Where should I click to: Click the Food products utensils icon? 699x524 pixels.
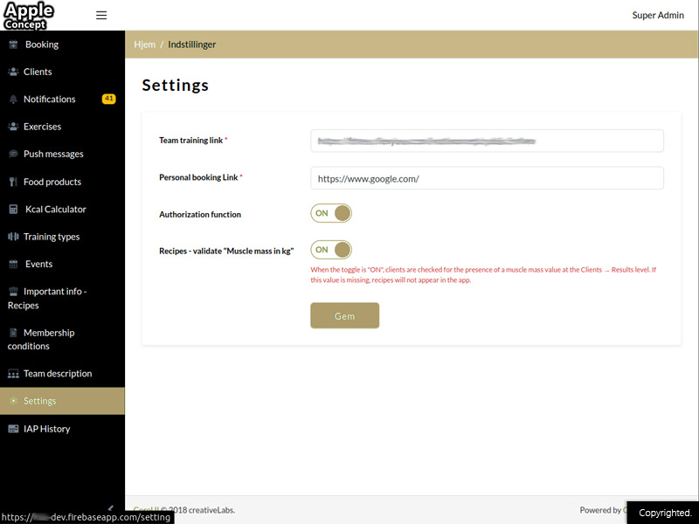click(x=13, y=183)
